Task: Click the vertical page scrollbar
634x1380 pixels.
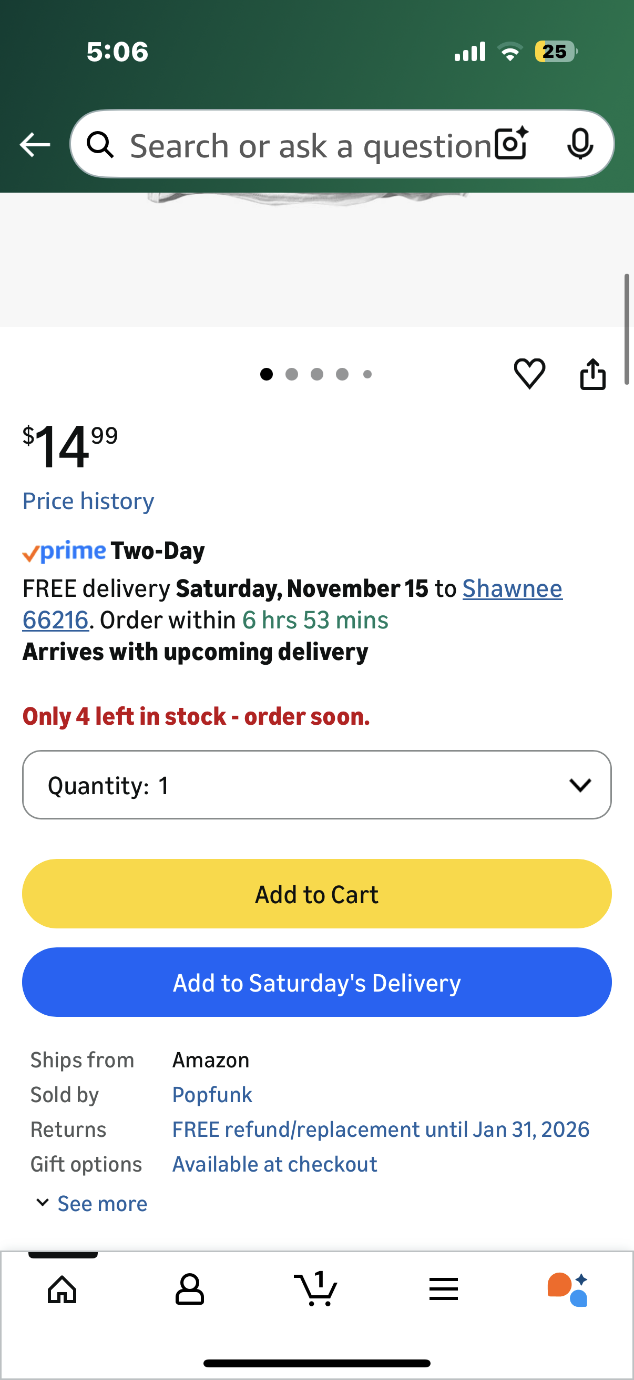Action: [626, 329]
